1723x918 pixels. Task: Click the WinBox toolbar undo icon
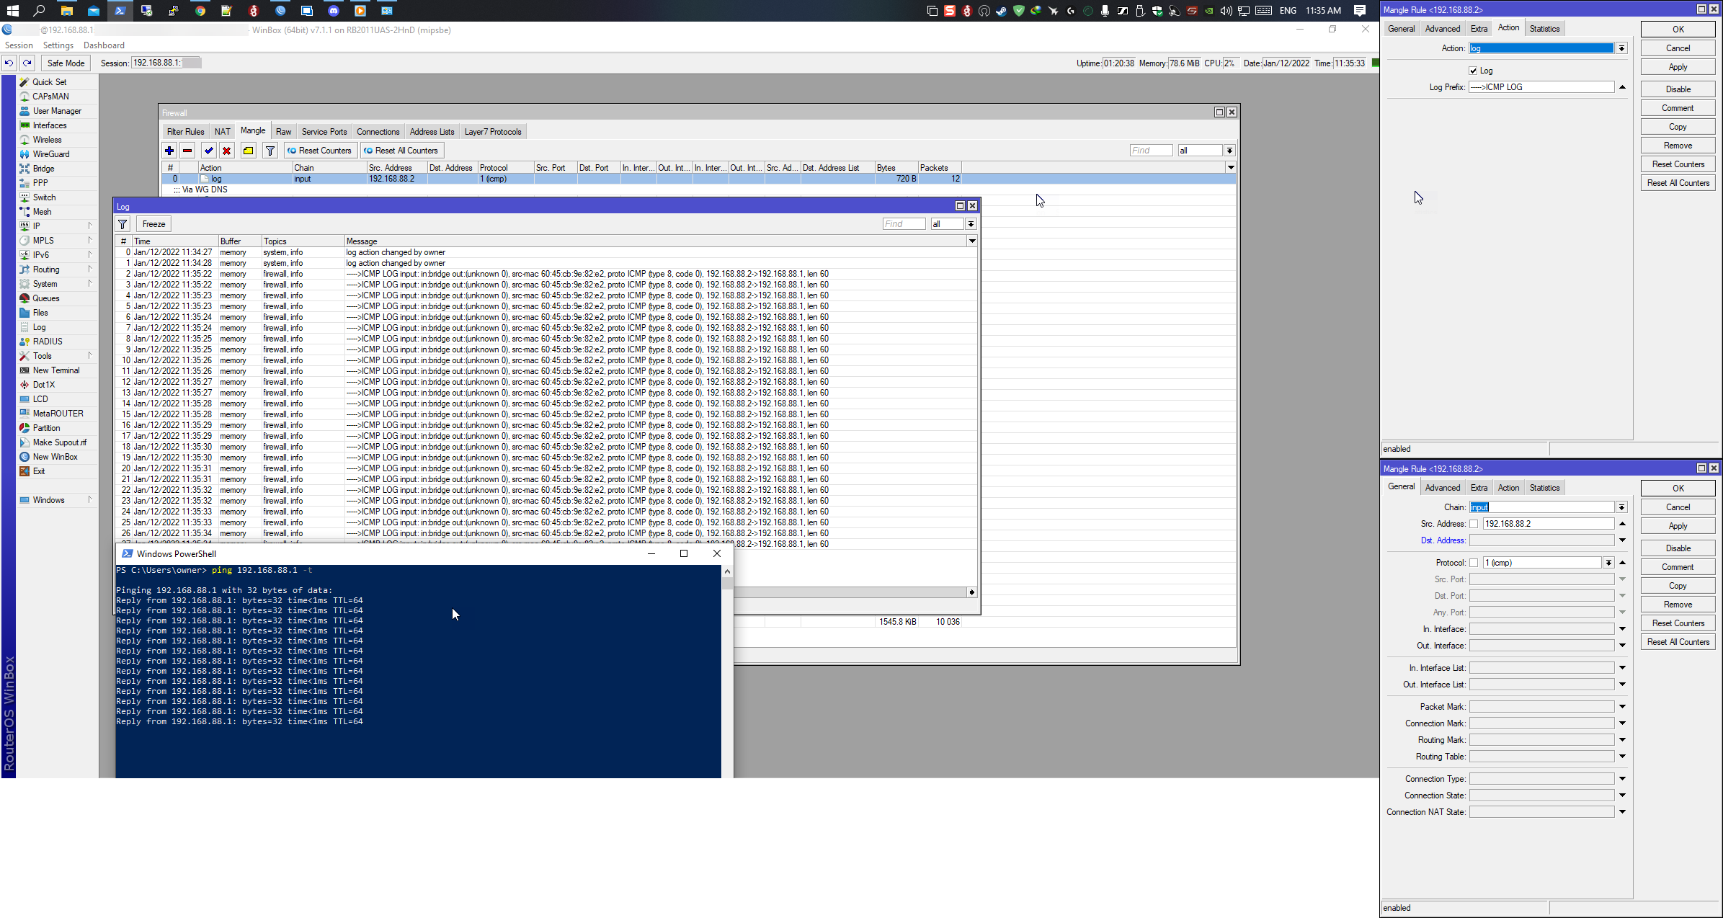[x=9, y=63]
